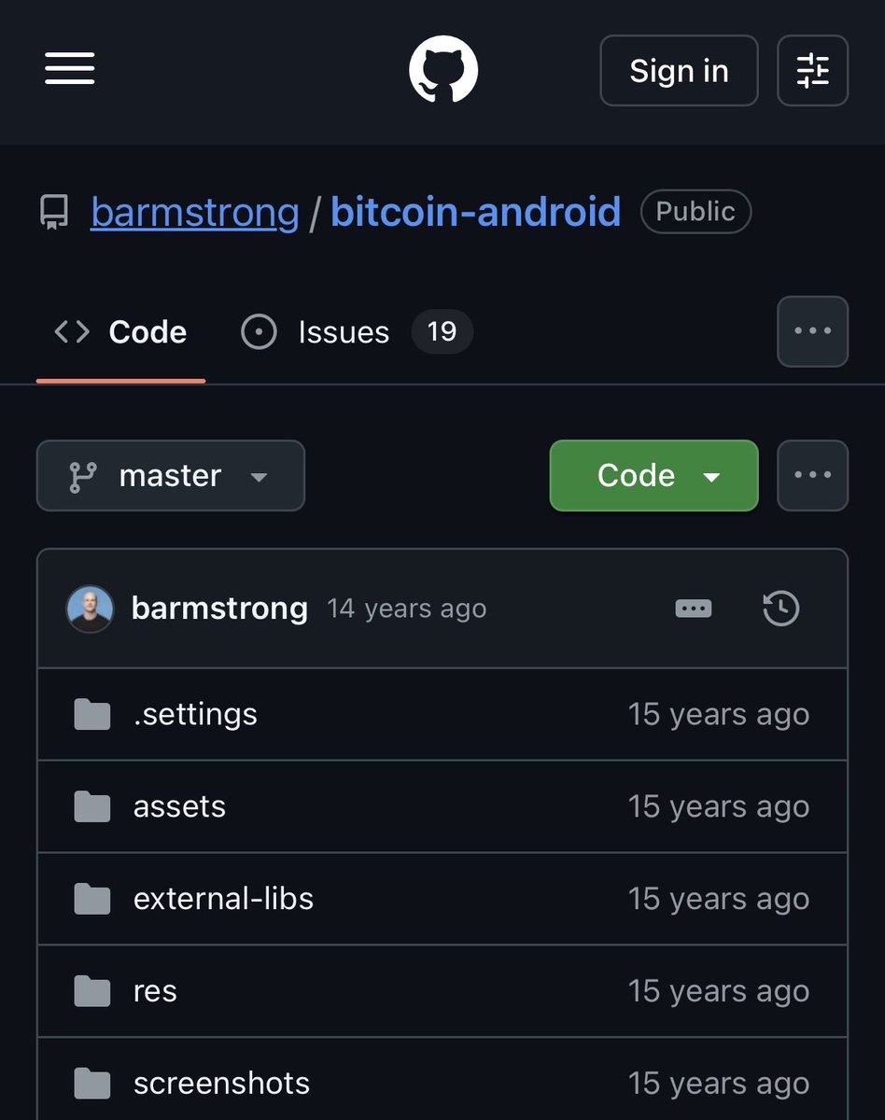Open the master branch dropdown
Viewport: 885px width, 1120px height.
[x=171, y=476]
